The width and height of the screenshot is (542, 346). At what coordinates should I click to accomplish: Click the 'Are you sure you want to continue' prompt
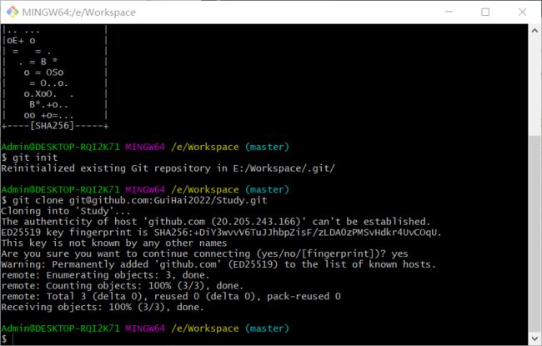click(x=204, y=253)
